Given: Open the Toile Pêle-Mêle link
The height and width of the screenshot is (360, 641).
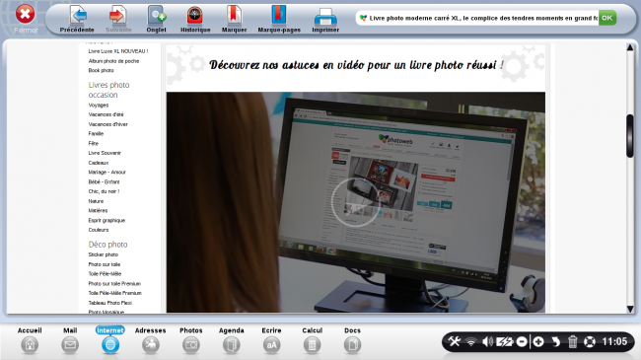Looking at the screenshot, I should coord(105,273).
